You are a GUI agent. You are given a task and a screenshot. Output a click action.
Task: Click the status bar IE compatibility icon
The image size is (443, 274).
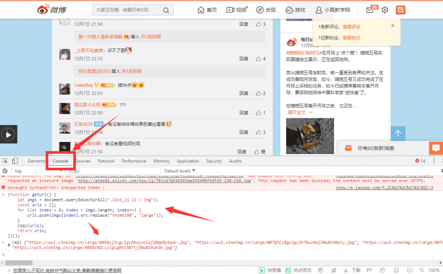pyautogui.click(x=382, y=270)
